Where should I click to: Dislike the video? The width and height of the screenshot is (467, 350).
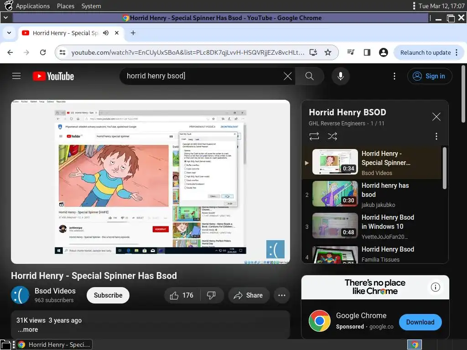pyautogui.click(x=211, y=295)
